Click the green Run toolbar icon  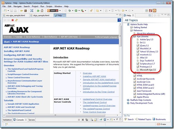(76, 11)
